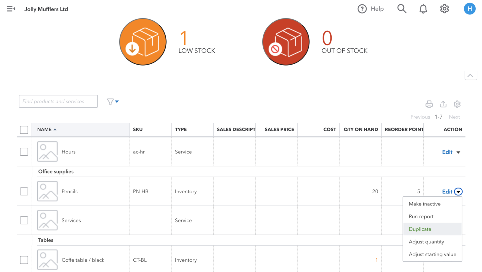
Task: Click the Find products and services field
Action: [x=58, y=101]
